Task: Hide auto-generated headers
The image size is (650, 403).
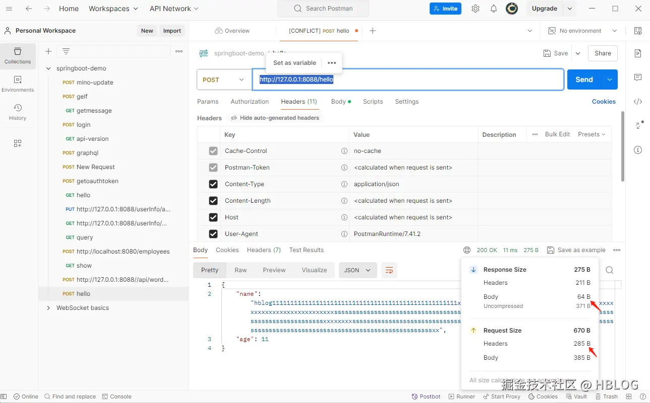Action: pyautogui.click(x=275, y=118)
